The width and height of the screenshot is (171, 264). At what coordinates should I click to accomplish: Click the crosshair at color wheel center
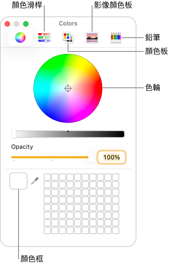pos(68,88)
